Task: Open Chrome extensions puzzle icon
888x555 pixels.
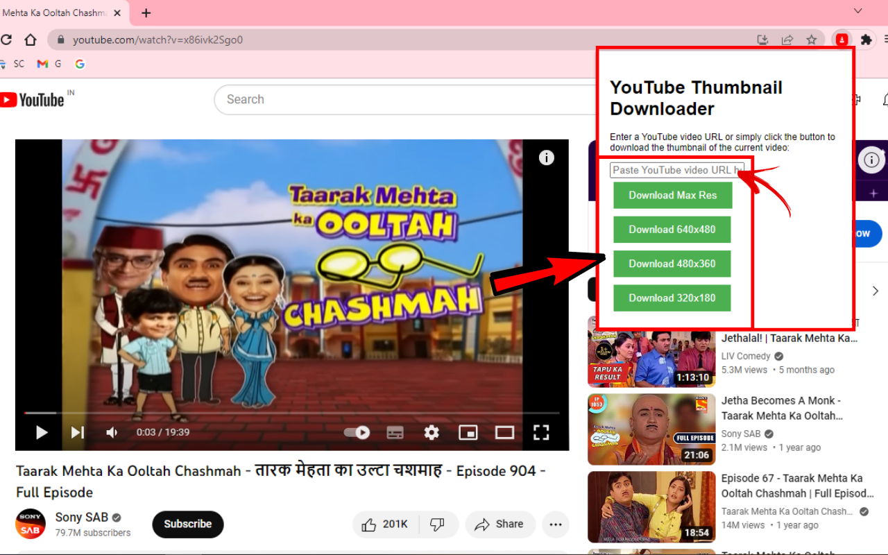Action: coord(866,40)
